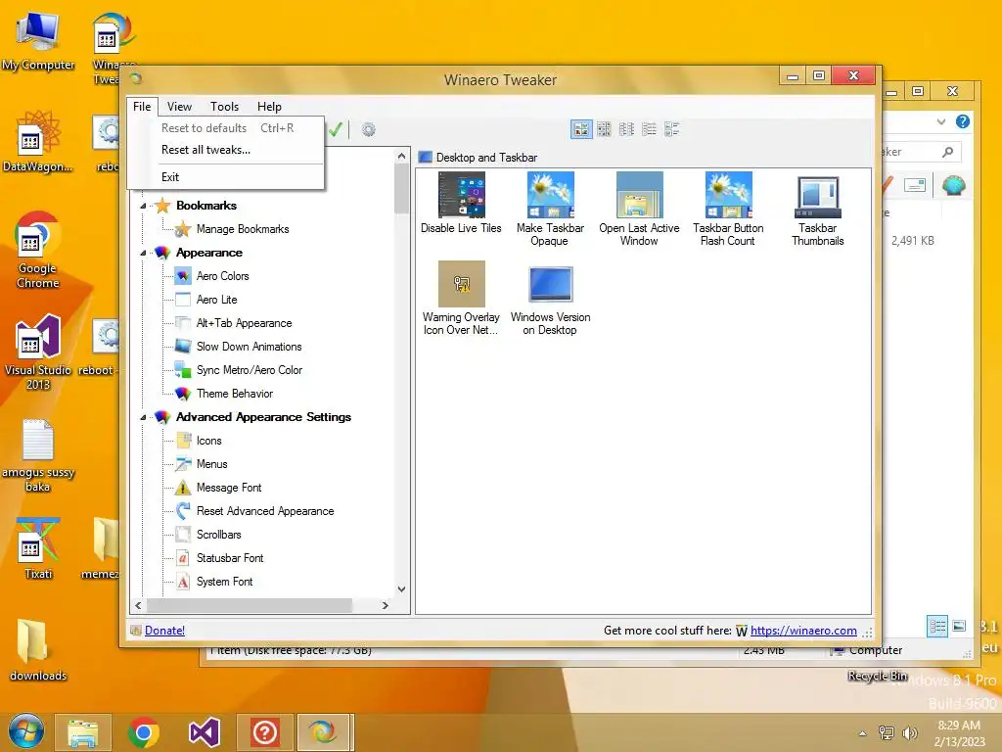Open the downloads folder on desktop
This screenshot has height=752, width=1002.
click(38, 650)
